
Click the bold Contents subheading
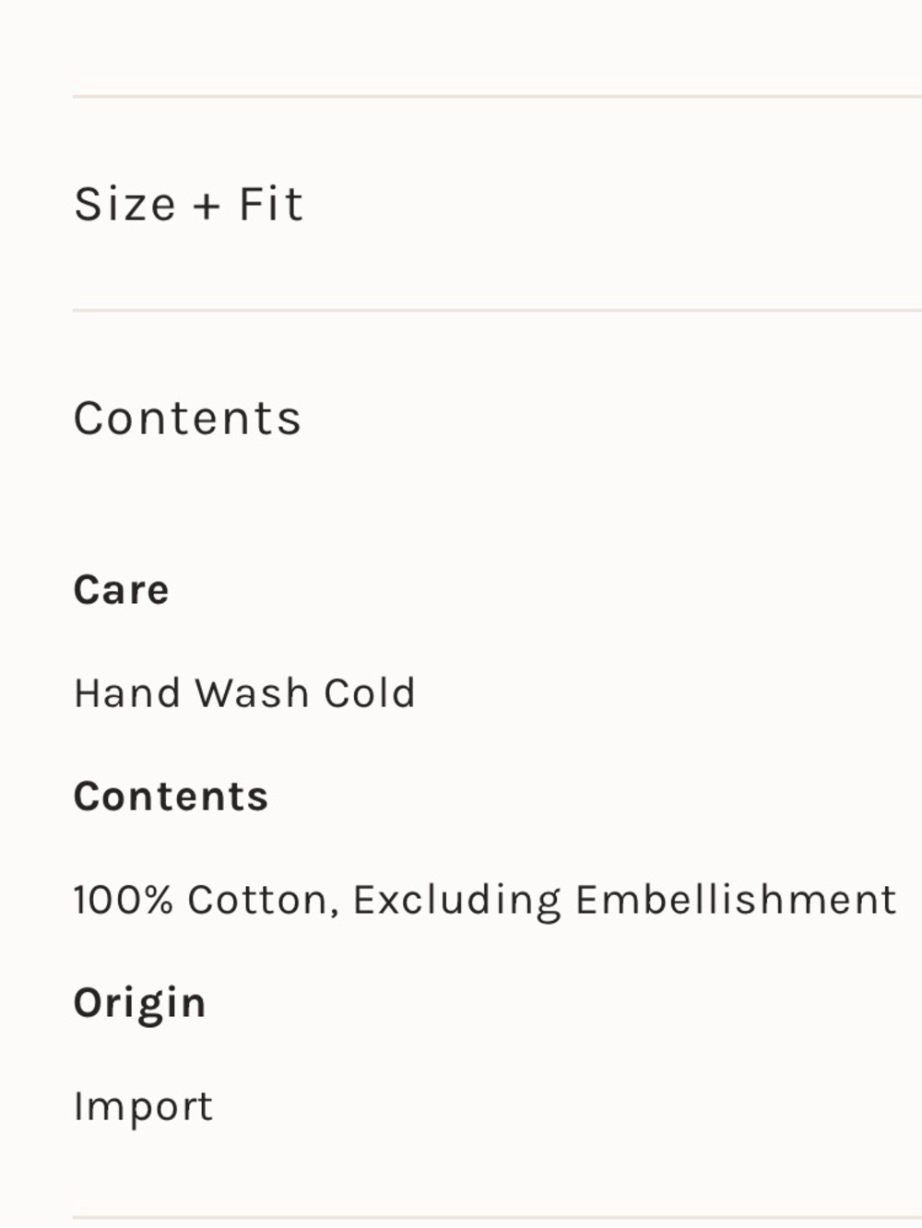(171, 797)
